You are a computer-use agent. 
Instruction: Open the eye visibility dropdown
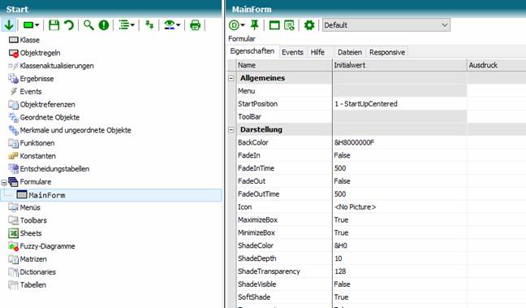172,25
